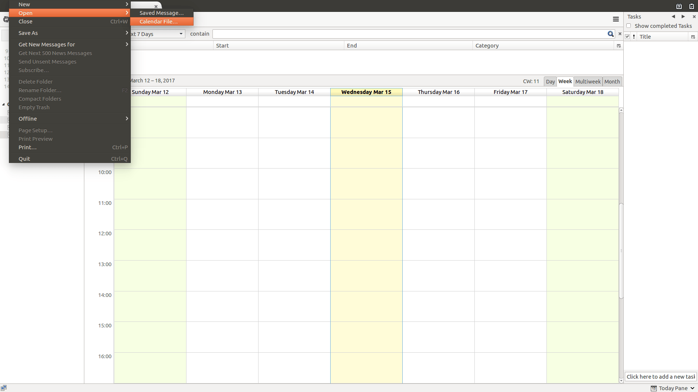Go to previous day in Tasks pane

(673, 17)
